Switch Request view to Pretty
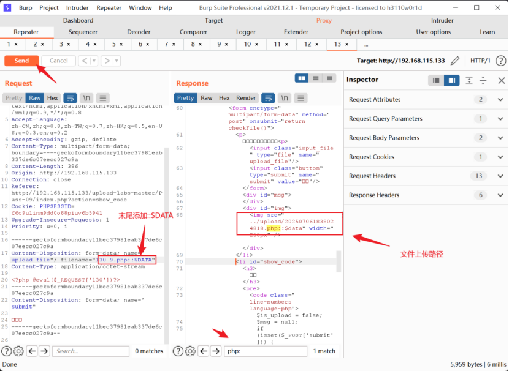The image size is (509, 371). (x=13, y=98)
